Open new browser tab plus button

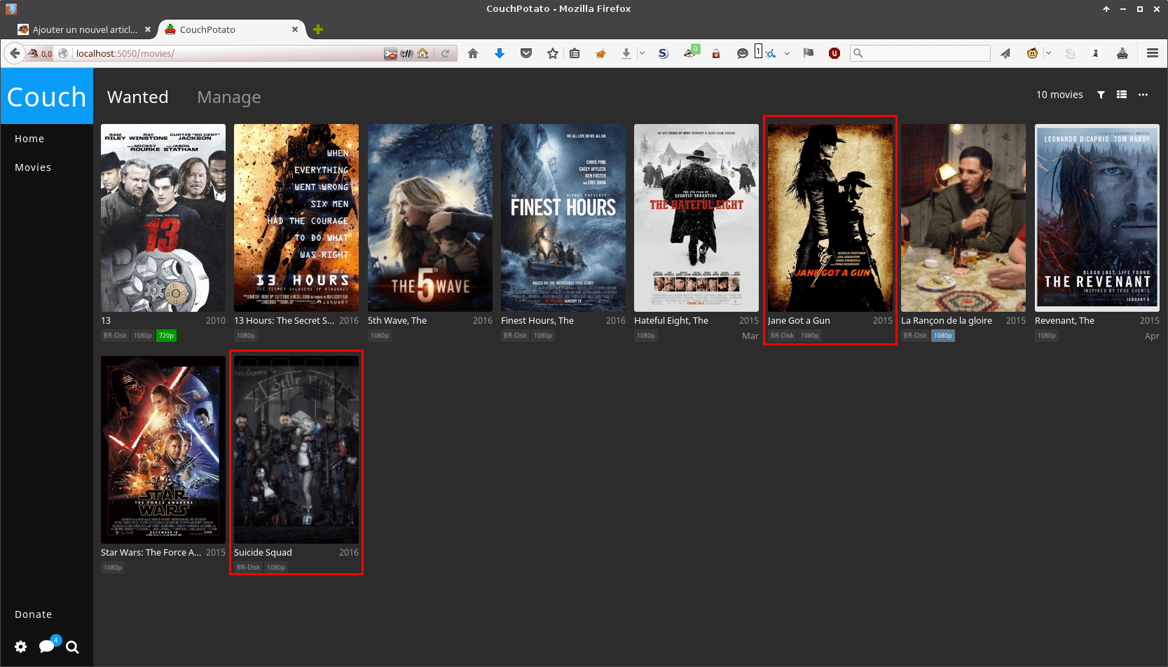pyautogui.click(x=318, y=29)
